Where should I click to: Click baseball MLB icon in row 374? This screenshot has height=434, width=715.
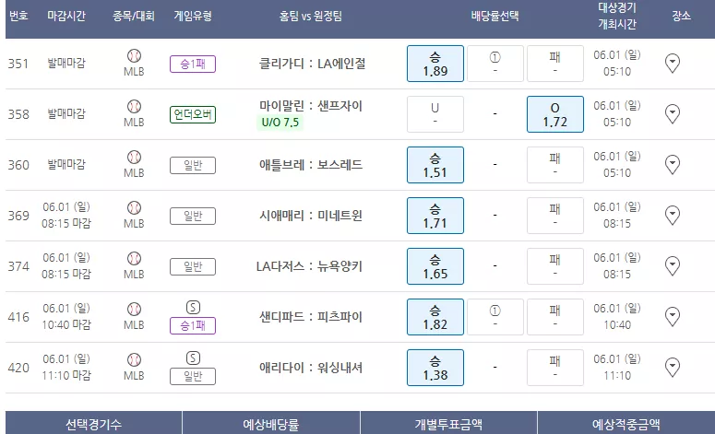[x=134, y=259]
